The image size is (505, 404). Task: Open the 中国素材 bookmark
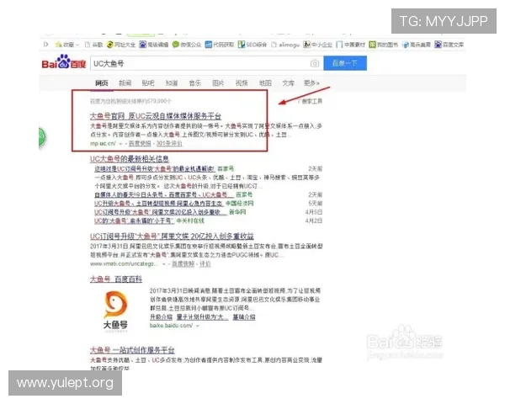351,45
